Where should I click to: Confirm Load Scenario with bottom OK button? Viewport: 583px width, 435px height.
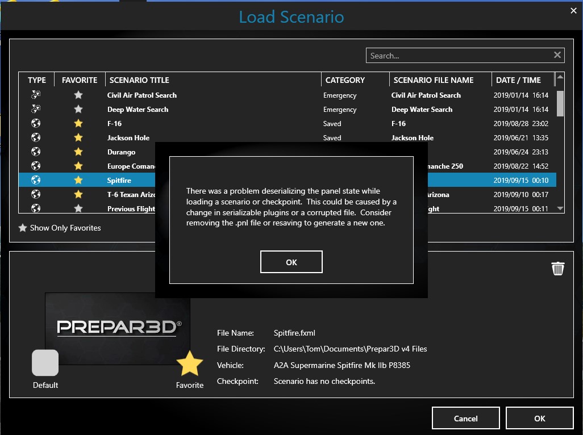tap(539, 419)
